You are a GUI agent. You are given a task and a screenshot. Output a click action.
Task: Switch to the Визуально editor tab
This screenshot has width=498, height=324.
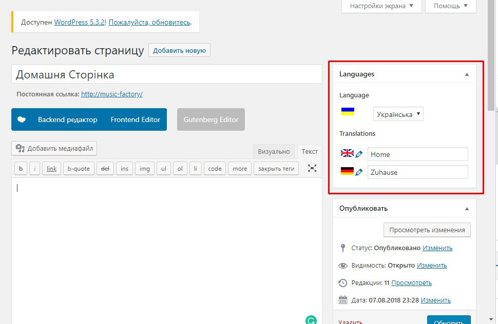(274, 152)
